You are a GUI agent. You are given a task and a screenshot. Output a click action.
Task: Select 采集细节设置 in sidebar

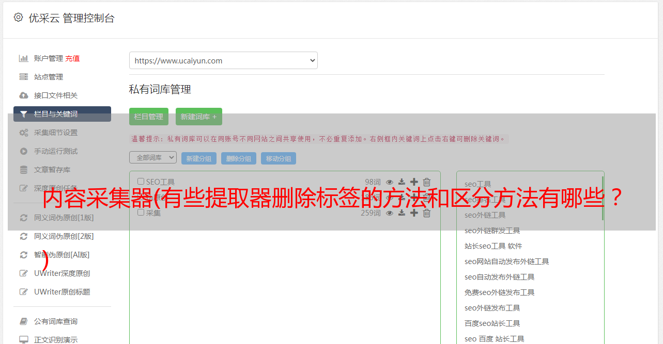tap(56, 133)
